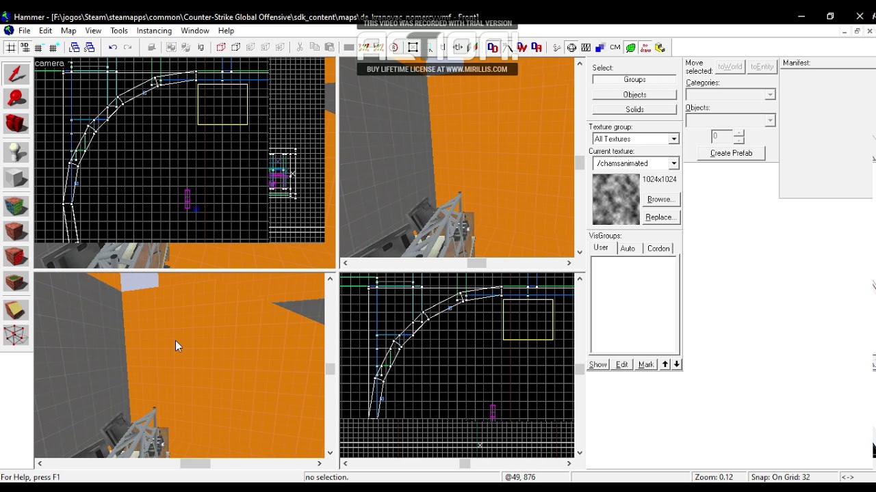The image size is (876, 492).
Task: Click the smaller grid size icon
Action: coord(39,47)
